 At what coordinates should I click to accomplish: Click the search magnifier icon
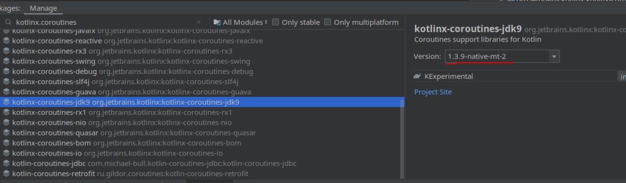(x=7, y=22)
